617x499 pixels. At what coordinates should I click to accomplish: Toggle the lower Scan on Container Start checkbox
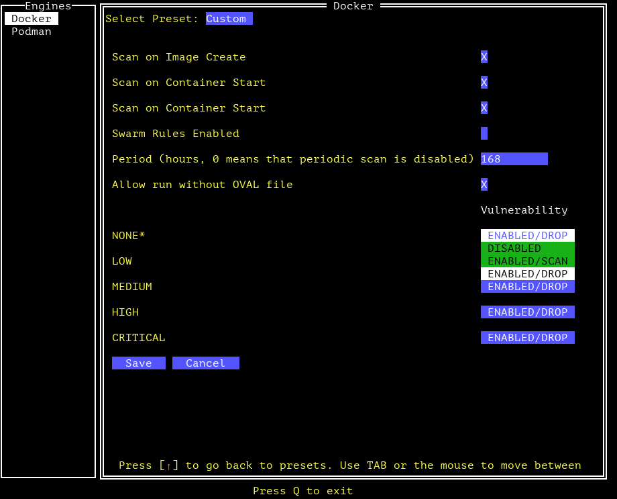pyautogui.click(x=484, y=108)
